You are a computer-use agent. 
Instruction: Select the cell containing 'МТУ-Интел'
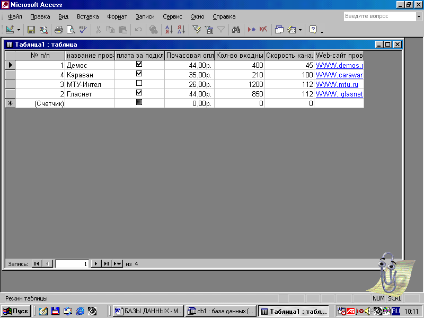pyautogui.click(x=90, y=84)
